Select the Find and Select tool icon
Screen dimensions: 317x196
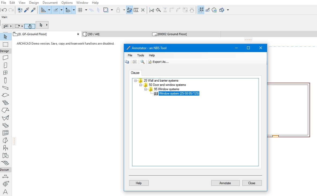pyautogui.click(x=20, y=10)
